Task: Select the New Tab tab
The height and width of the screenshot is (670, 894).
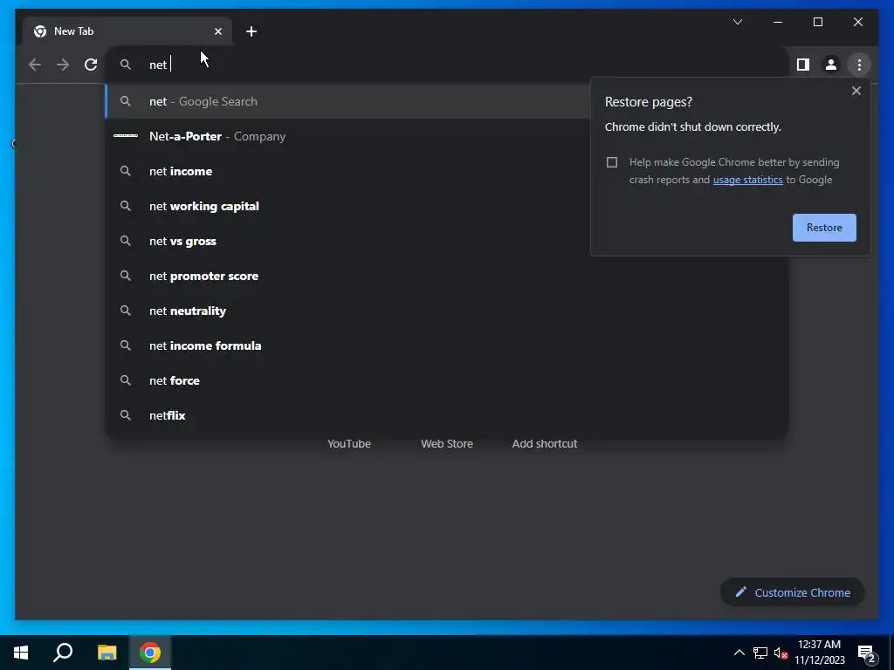Action: pos(127,31)
